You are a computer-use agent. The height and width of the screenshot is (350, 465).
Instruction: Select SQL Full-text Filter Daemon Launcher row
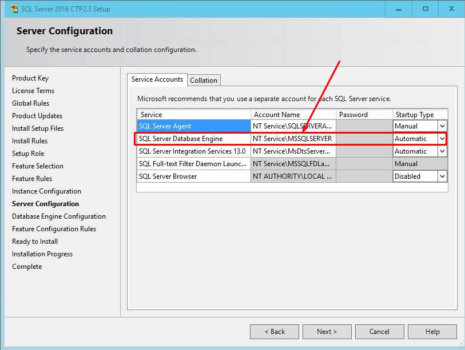[x=194, y=164]
